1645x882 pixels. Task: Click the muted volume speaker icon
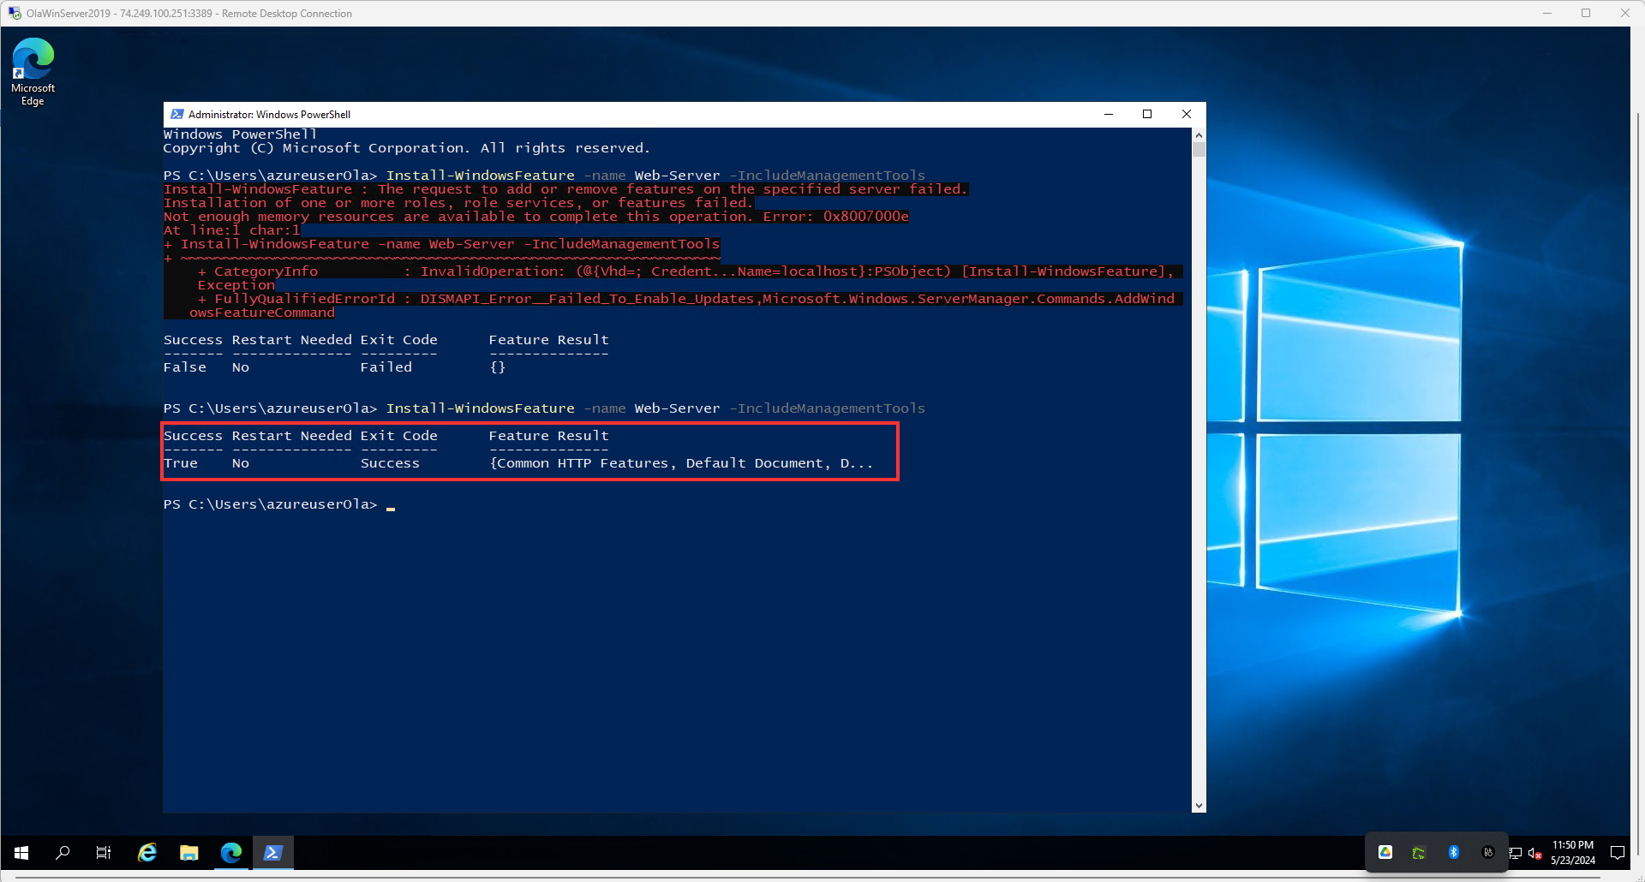[x=1534, y=853]
